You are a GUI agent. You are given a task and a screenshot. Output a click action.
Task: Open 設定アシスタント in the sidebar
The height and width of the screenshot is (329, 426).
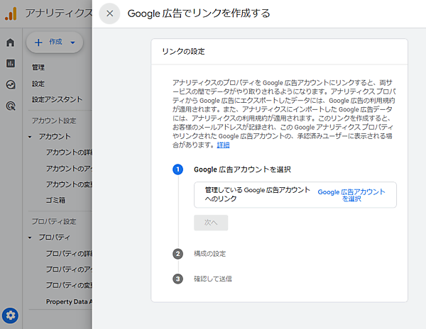(57, 99)
